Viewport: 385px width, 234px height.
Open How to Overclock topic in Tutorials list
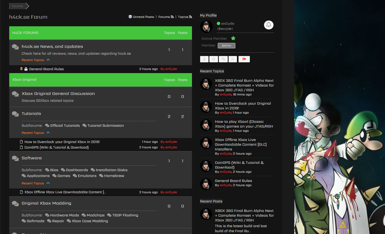tap(62, 142)
